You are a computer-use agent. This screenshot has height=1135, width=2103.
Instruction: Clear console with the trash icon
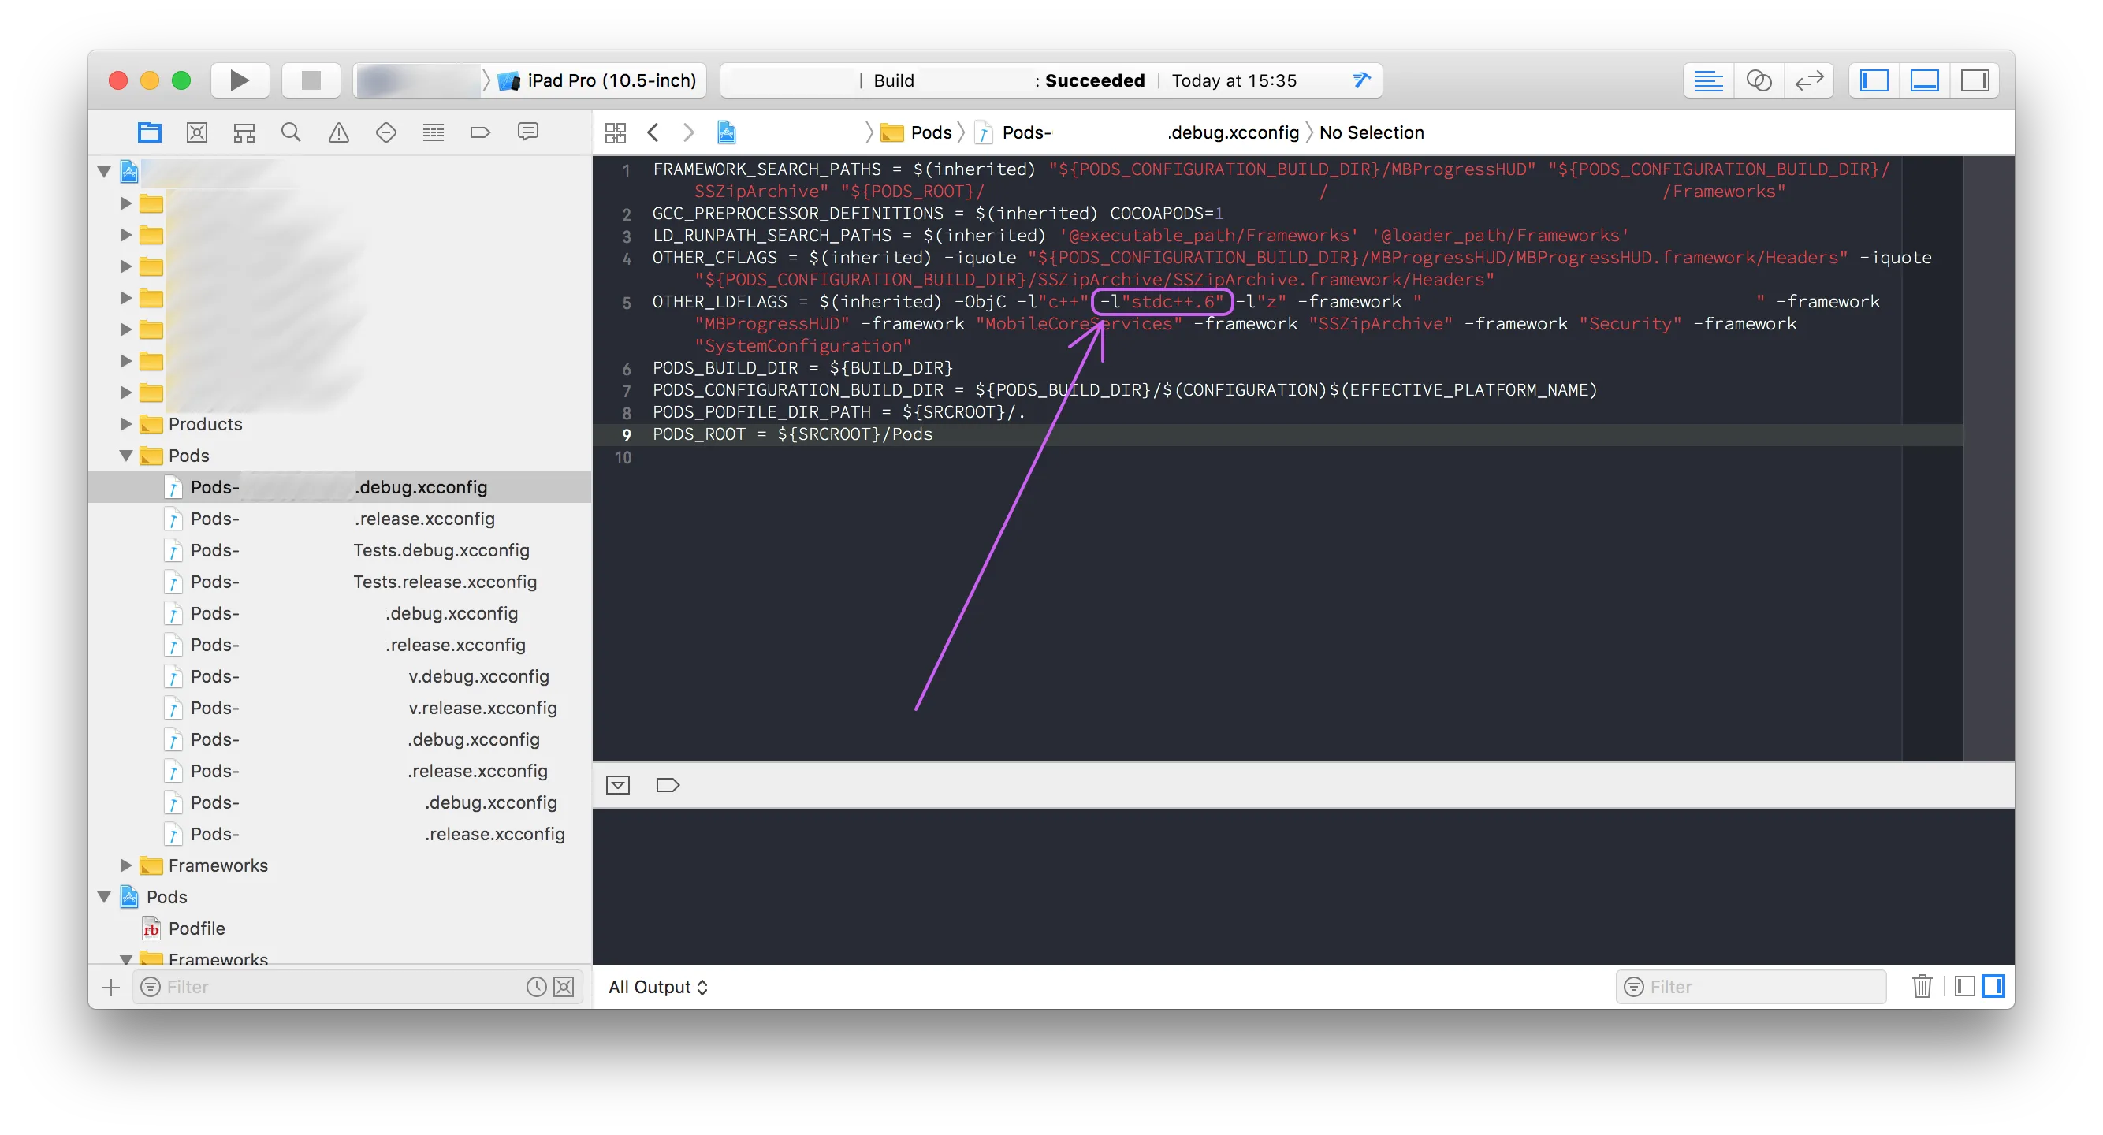[1922, 986]
